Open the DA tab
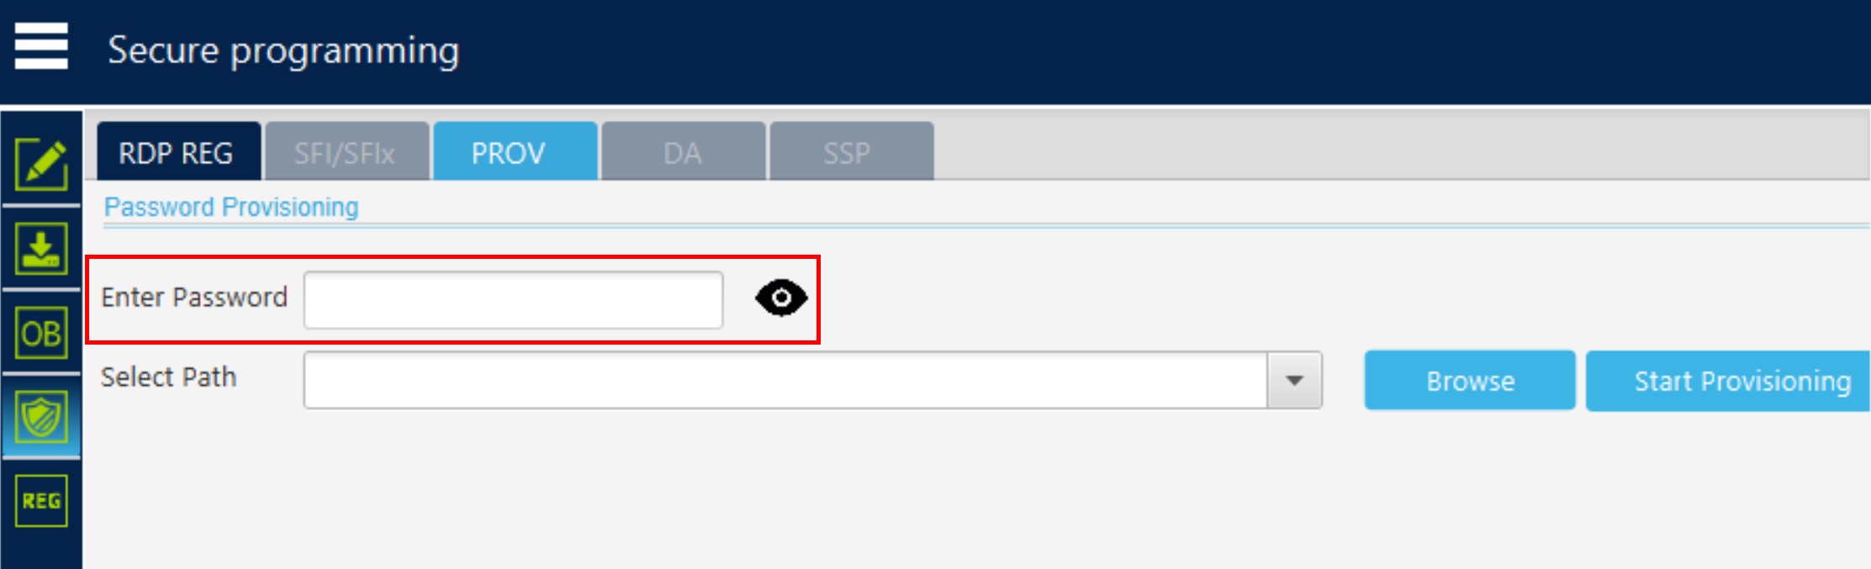1871x569 pixels. [683, 151]
